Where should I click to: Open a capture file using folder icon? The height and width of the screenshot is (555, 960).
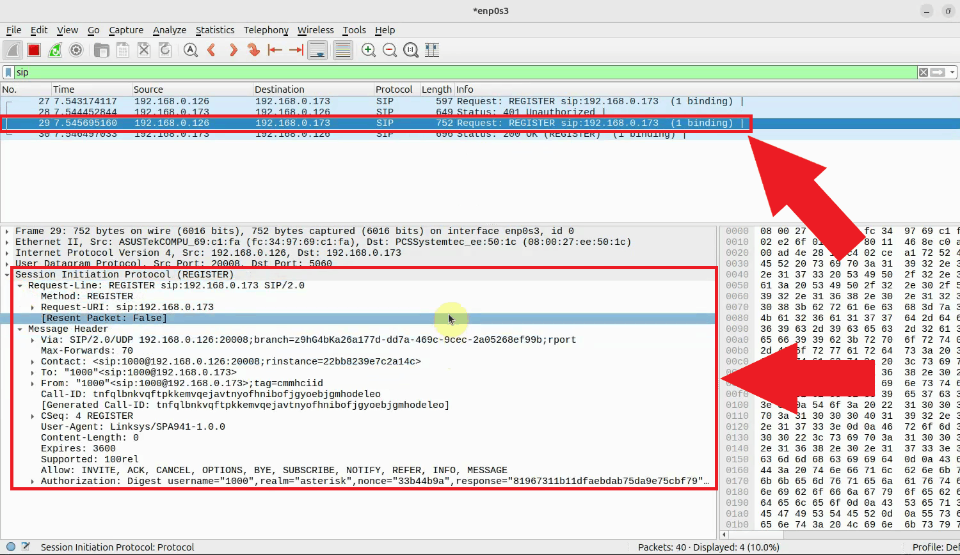[x=101, y=50]
